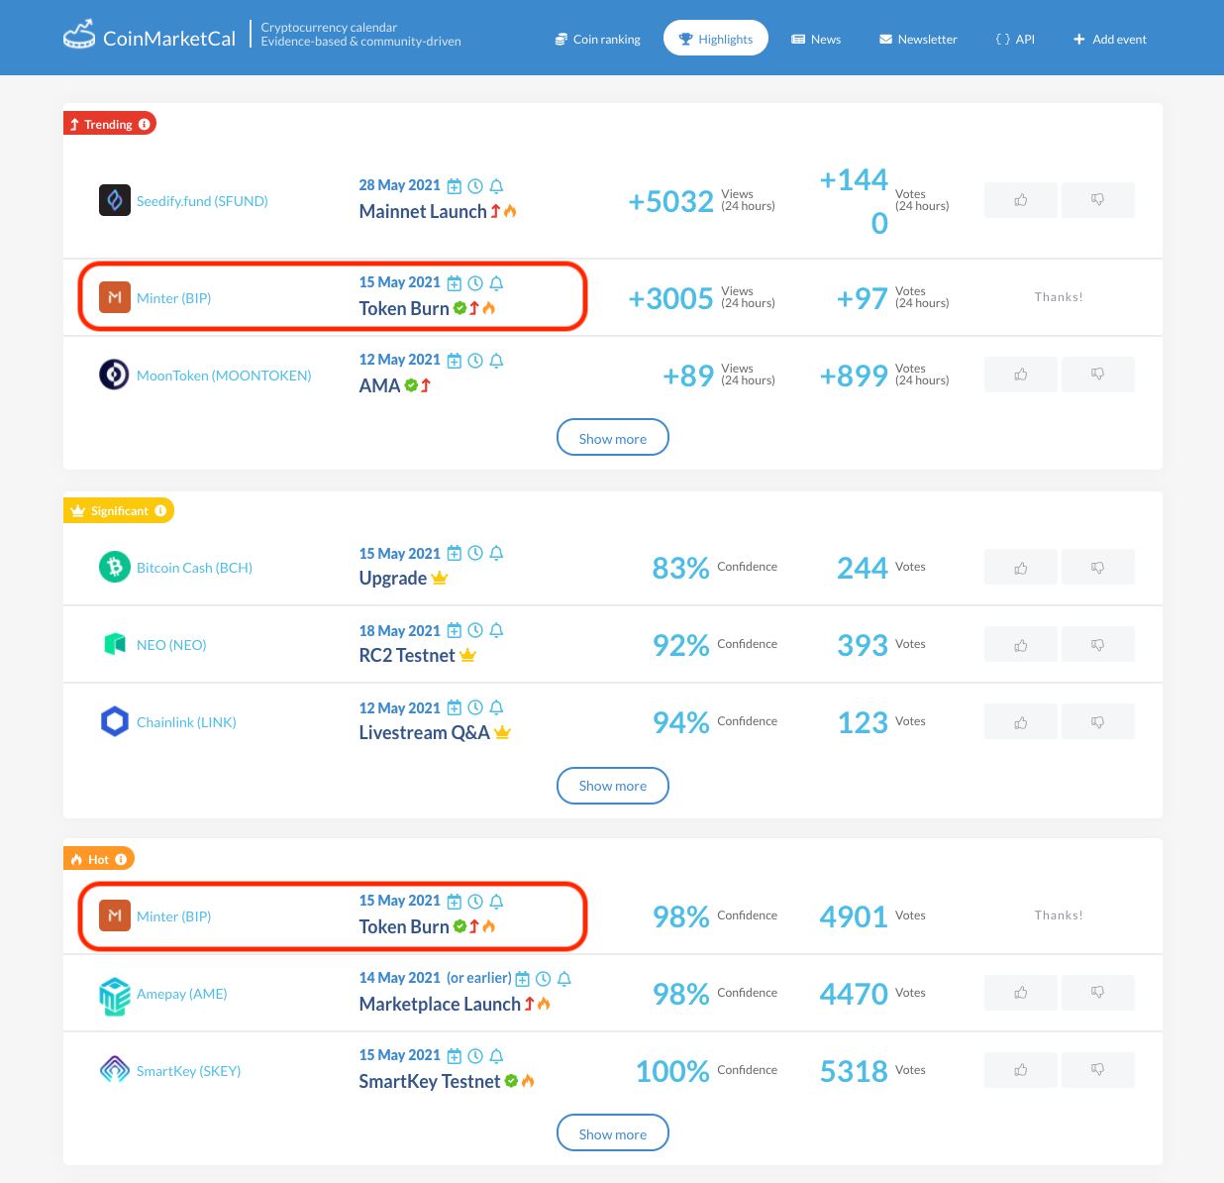Viewport: 1224px width, 1183px height.
Task: Upvote the SmartKey Testnet event
Action: click(x=1021, y=1070)
